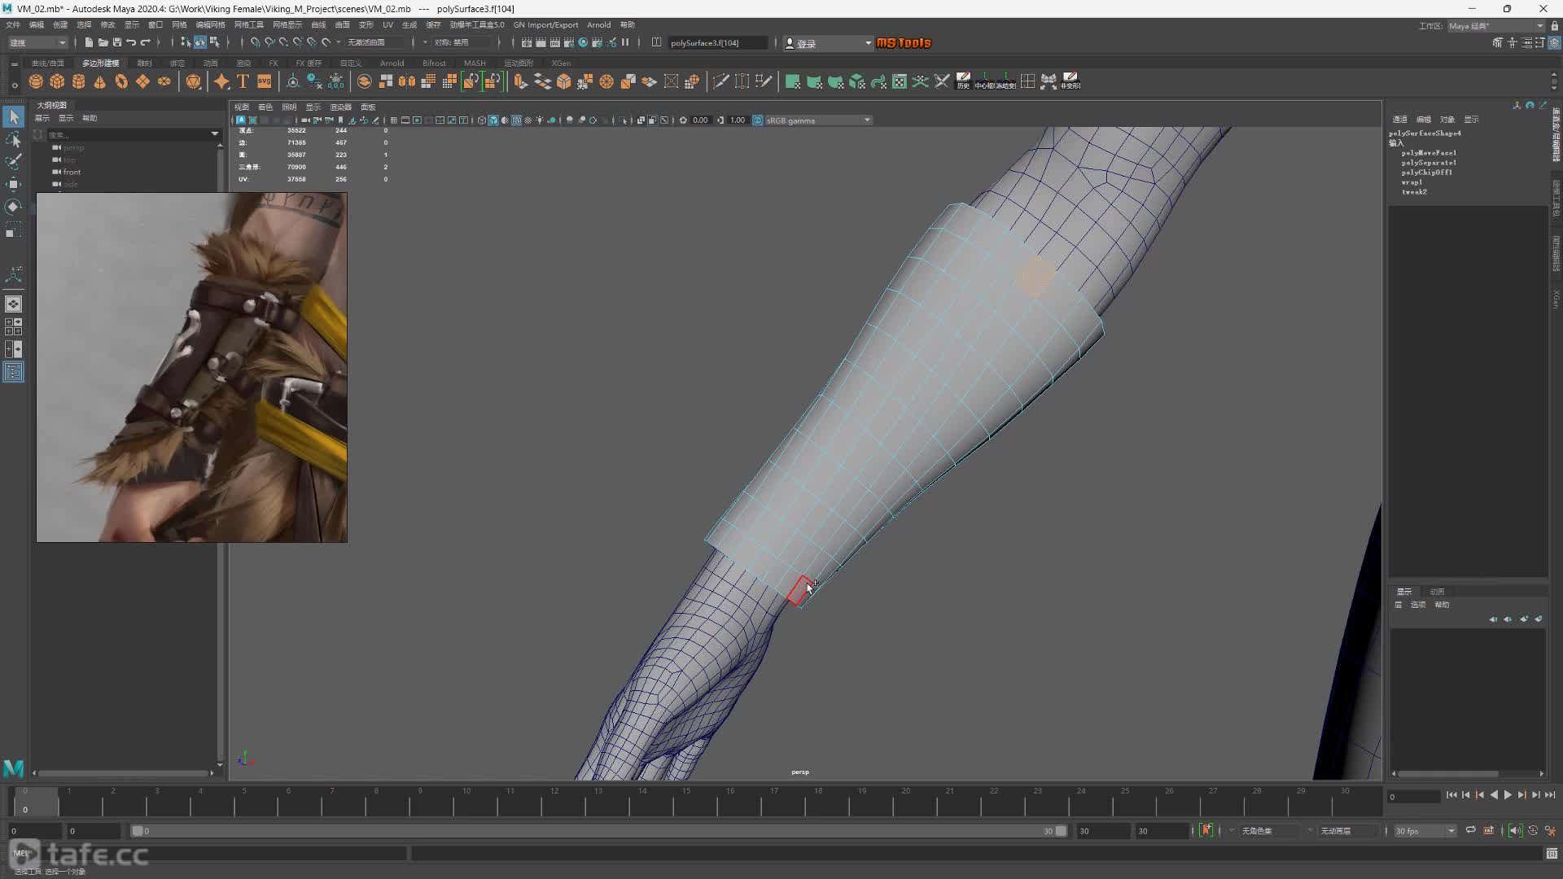Viewport: 1563px width, 879px height.
Task: Toggle the four-view layout button
Action: (x=13, y=326)
